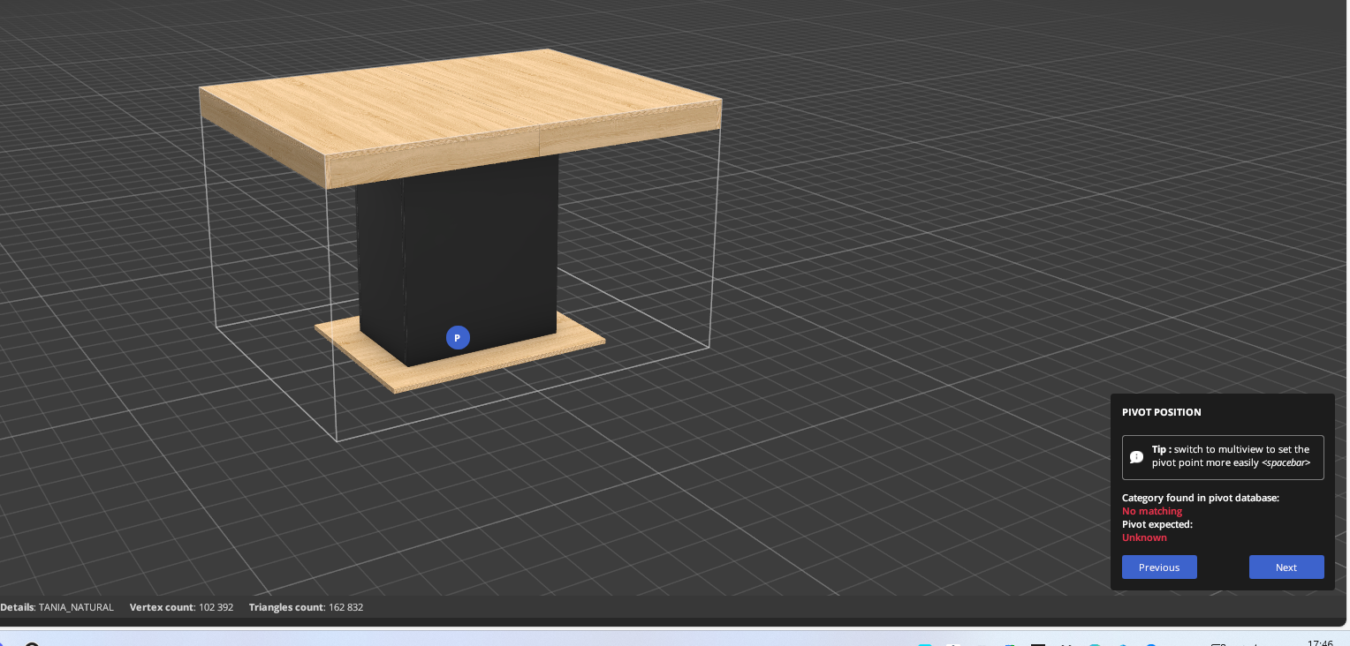This screenshot has width=1350, height=646.
Task: Click the red 'Unknown' pivot expected value
Action: (1144, 537)
